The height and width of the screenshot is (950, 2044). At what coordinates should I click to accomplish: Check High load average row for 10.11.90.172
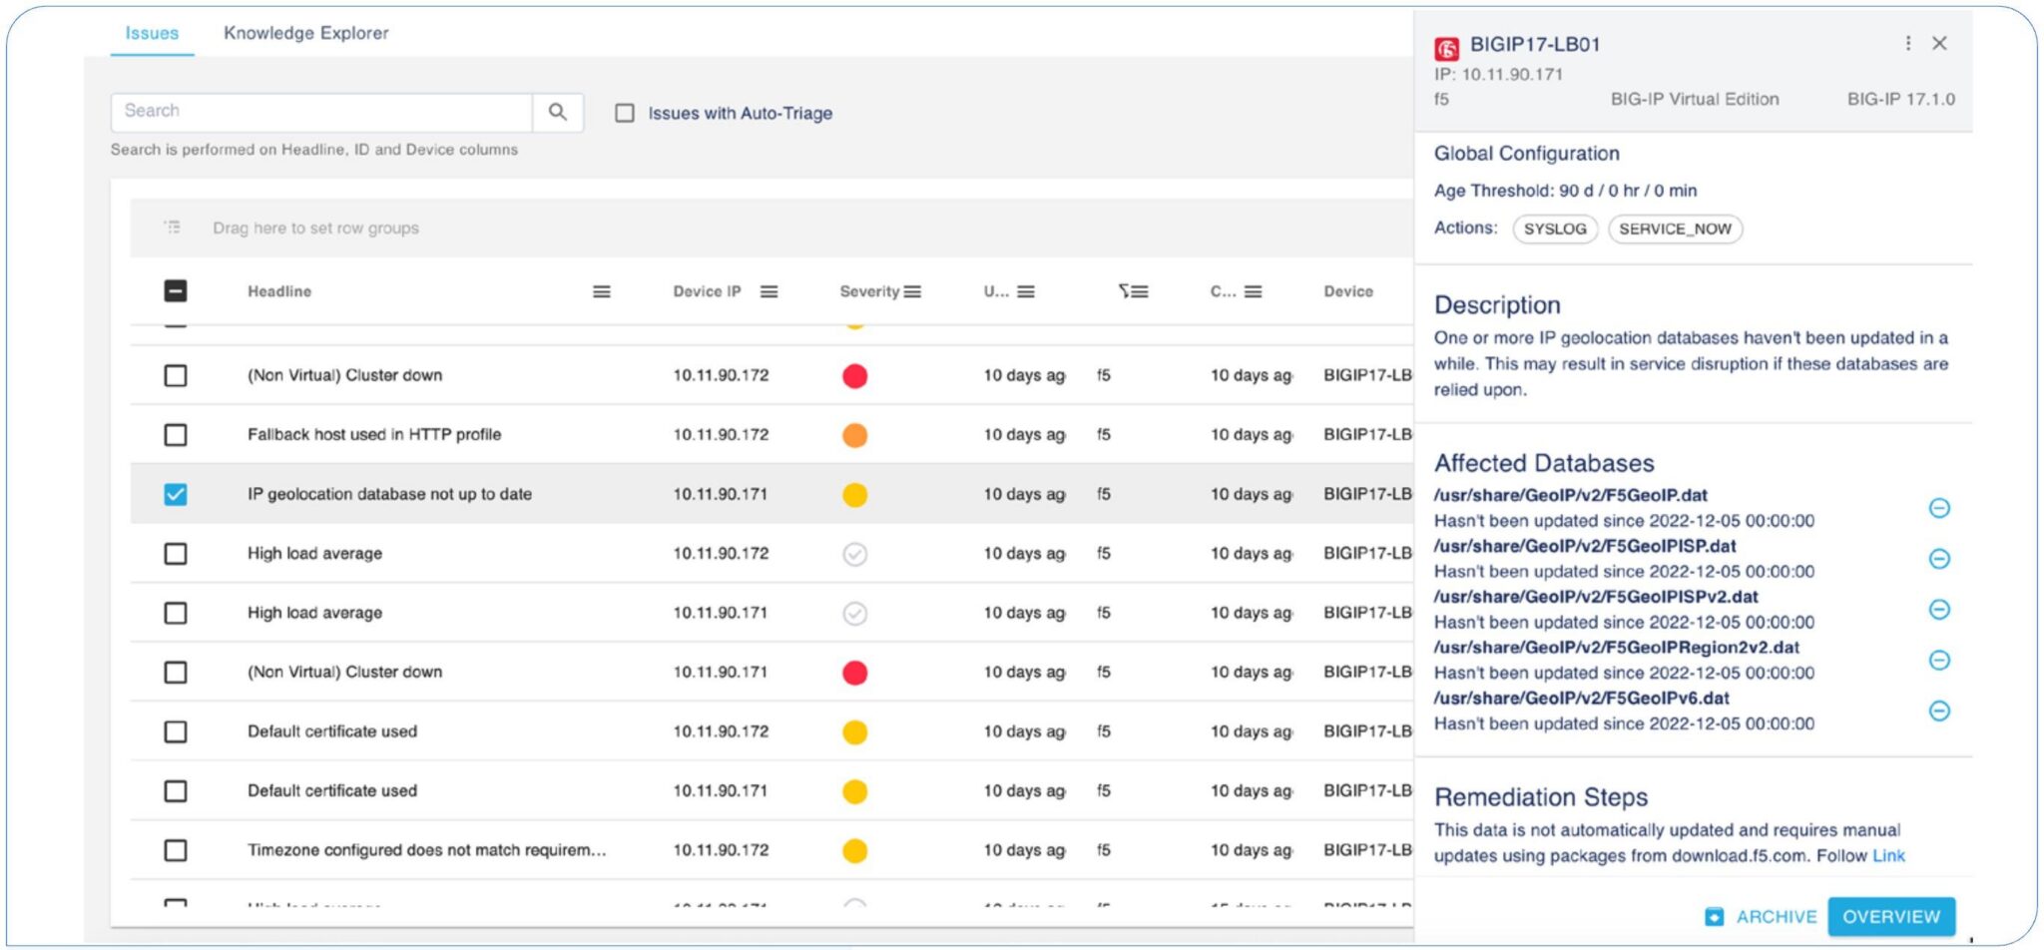(176, 554)
